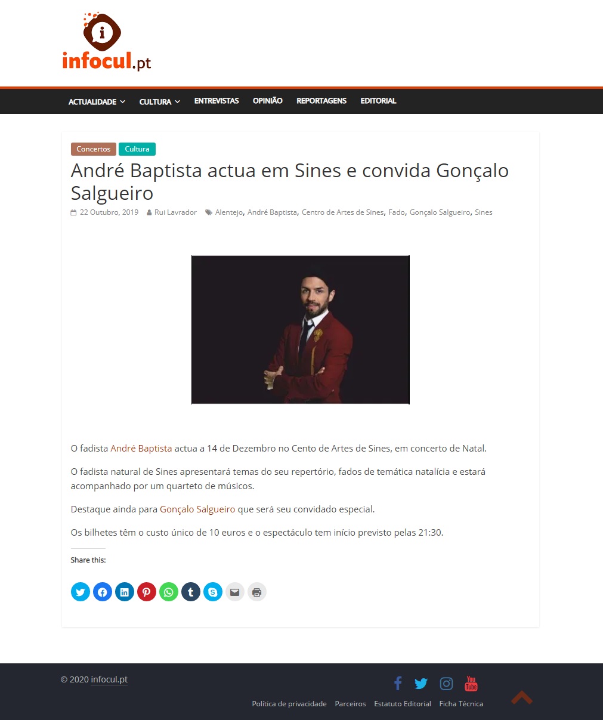The height and width of the screenshot is (720, 603).
Task: Open the footer YouTube icon
Action: pyautogui.click(x=471, y=684)
